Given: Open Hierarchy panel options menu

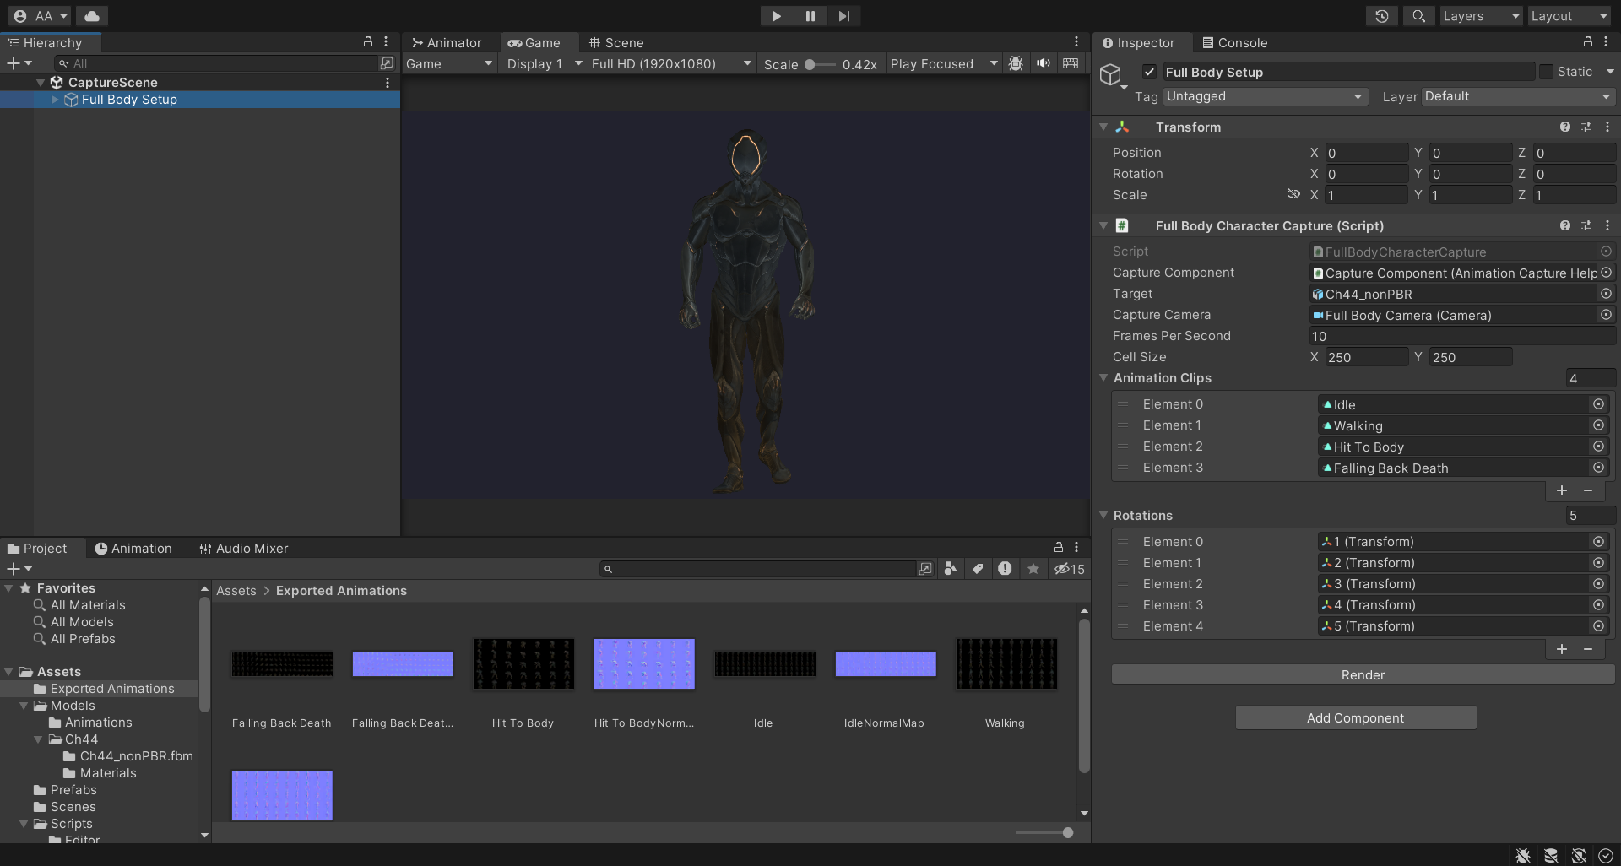Looking at the screenshot, I should coord(386,41).
